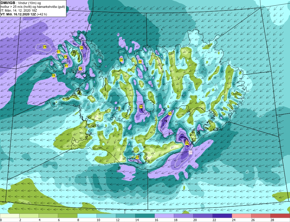Pick the medium purple 18–20 legend swatch
Image resolution: width=290 pixels, height=222 pixels.
(184, 216)
